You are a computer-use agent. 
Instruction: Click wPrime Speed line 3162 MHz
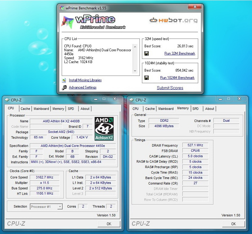(79, 58)
